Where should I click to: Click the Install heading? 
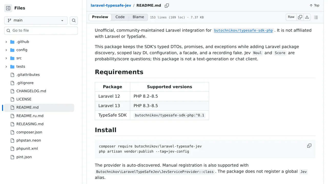pyautogui.click(x=106, y=130)
